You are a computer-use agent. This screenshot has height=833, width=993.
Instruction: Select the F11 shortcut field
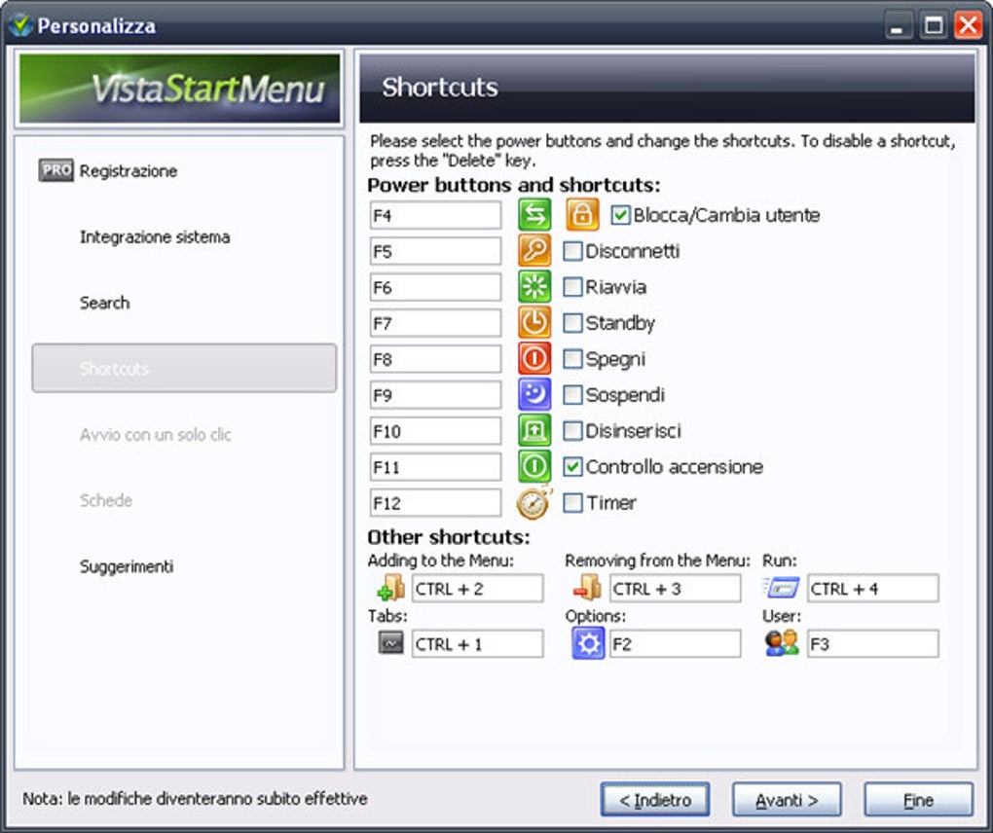[436, 467]
